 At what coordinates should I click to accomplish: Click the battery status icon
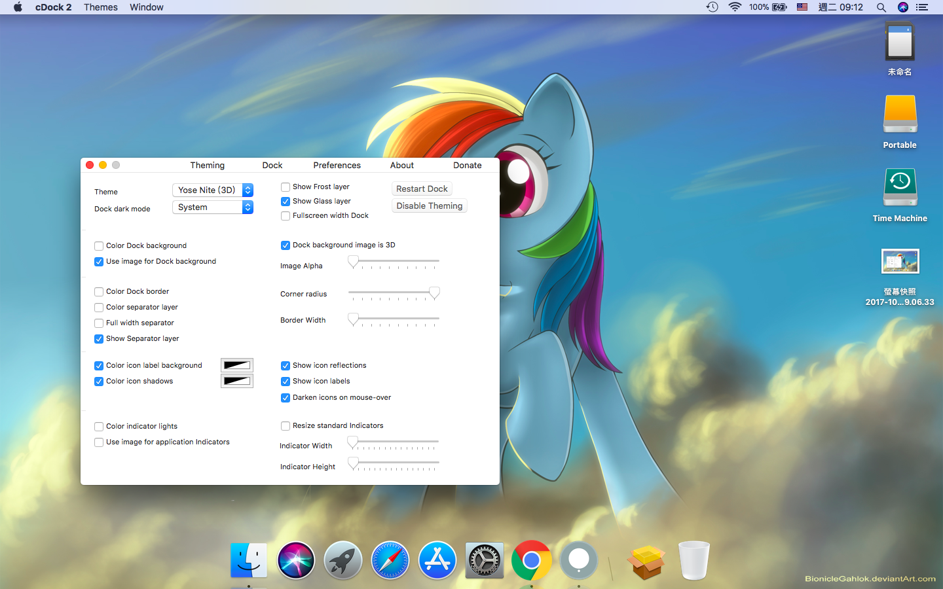(780, 7)
